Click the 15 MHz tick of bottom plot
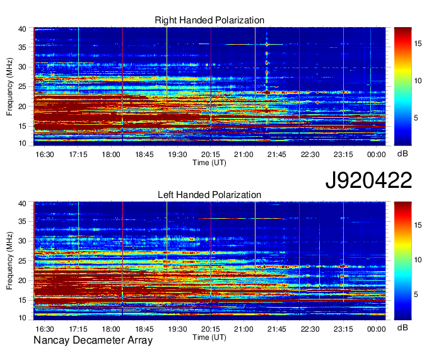The image size is (429, 348). click(22, 300)
